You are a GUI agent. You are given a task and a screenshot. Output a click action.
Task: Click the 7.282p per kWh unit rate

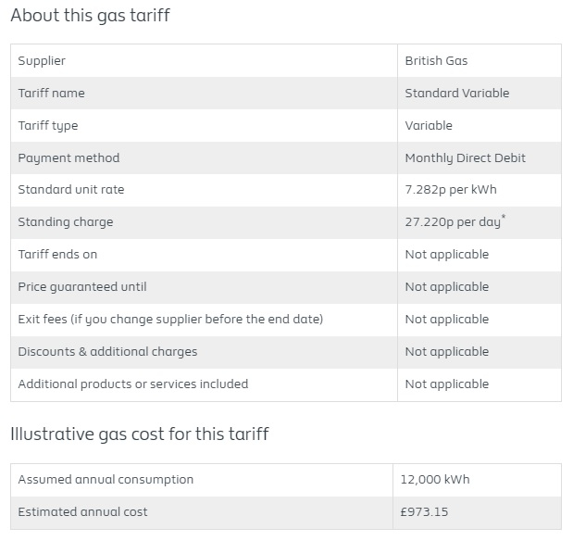point(451,190)
